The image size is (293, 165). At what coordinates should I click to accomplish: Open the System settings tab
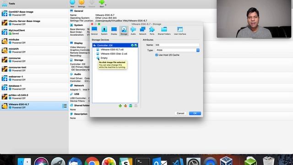click(x=104, y=31)
